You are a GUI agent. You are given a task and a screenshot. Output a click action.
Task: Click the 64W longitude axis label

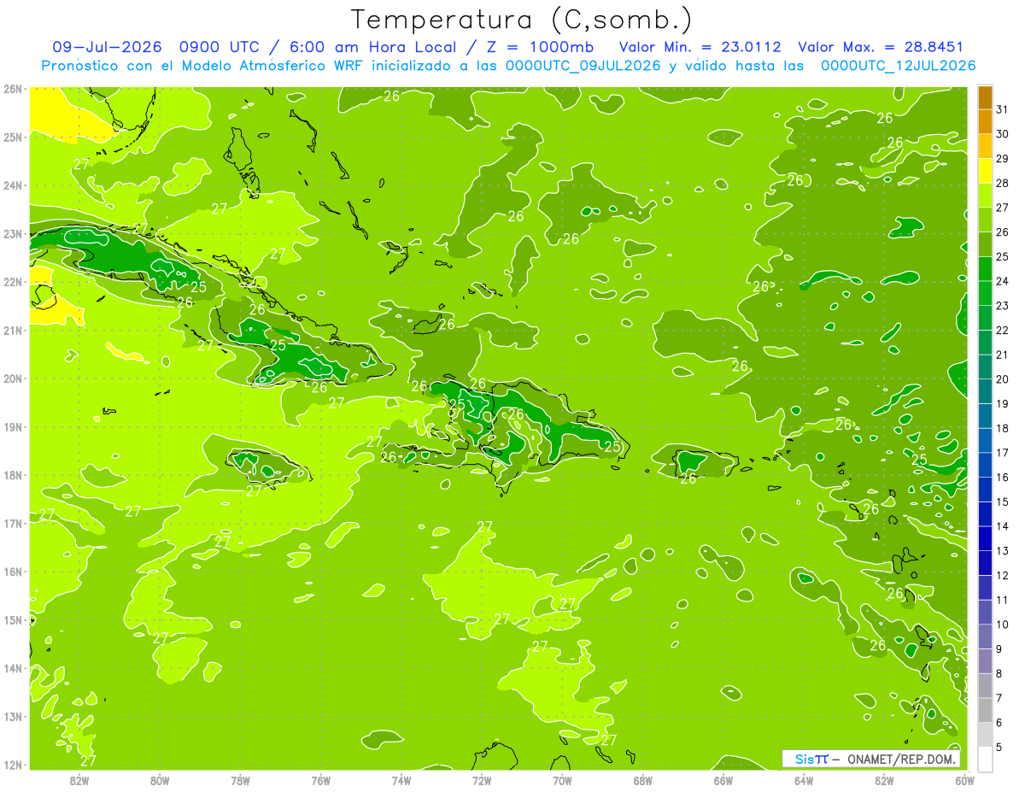(x=804, y=780)
